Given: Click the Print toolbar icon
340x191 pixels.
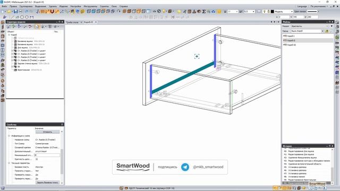Looking at the screenshot, I should pyautogui.click(x=20, y=12).
